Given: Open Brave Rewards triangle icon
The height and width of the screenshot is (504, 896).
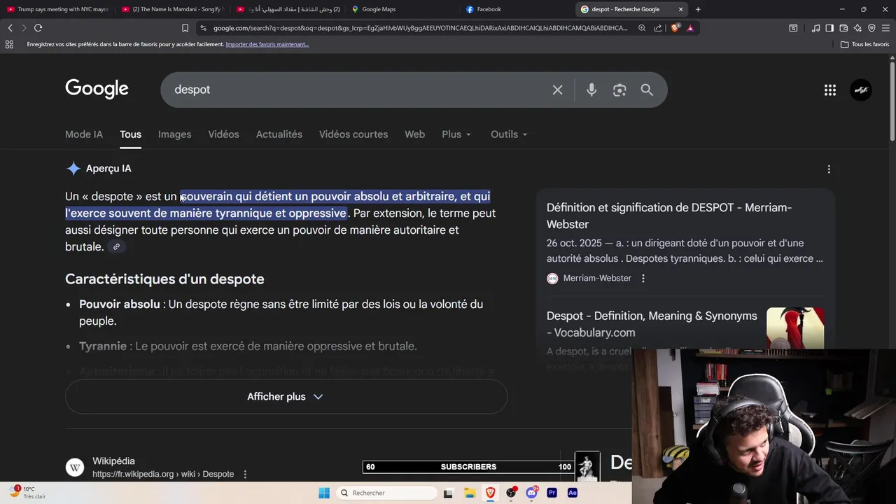Looking at the screenshot, I should [690, 28].
